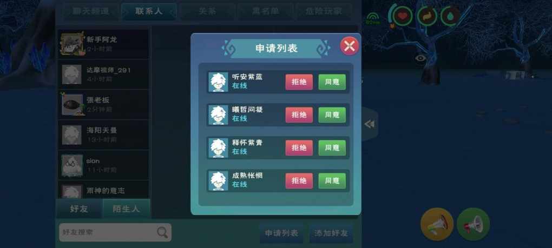Toggle the eye visibility icon
The height and width of the screenshot is (248, 552).
420,58
